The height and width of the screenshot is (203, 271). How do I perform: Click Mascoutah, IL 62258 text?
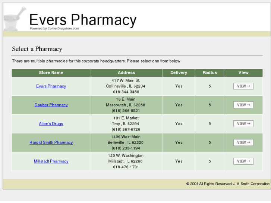pos(126,105)
